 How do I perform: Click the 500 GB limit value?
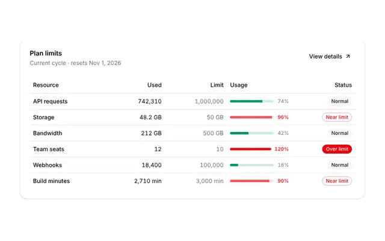[x=213, y=133]
